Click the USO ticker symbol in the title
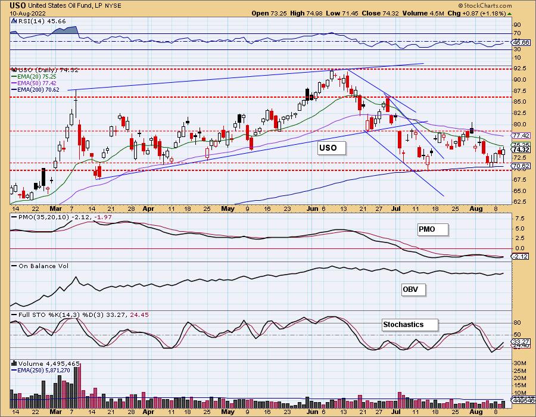536x417 pixels. point(18,5)
